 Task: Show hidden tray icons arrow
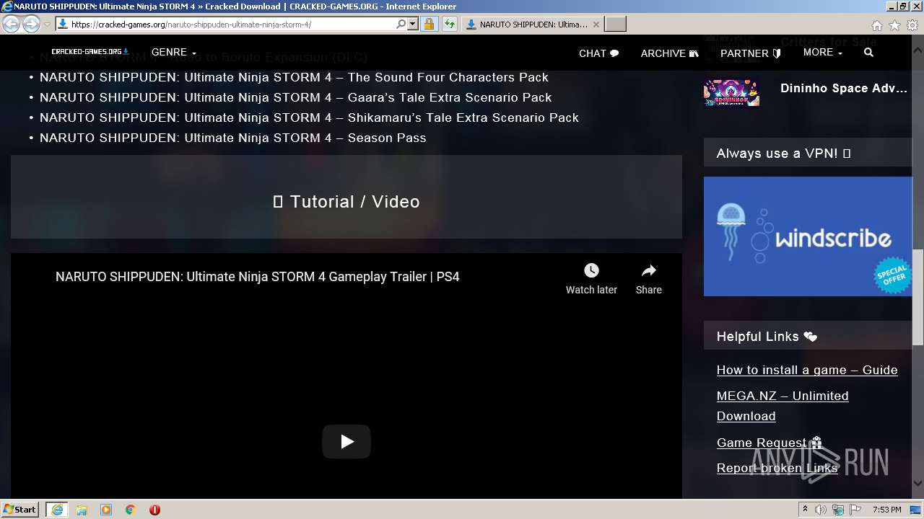coord(805,510)
